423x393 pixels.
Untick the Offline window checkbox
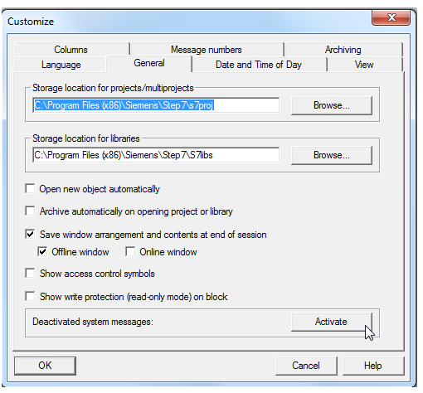(42, 252)
